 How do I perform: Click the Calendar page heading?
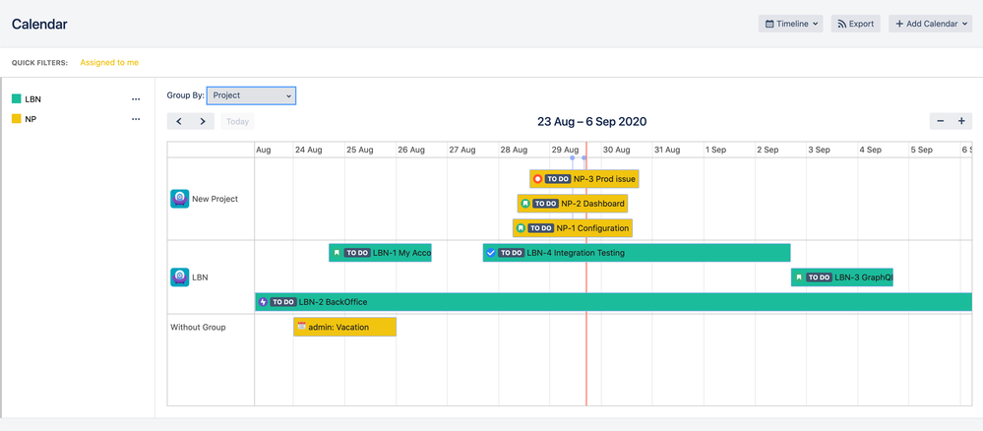point(39,25)
